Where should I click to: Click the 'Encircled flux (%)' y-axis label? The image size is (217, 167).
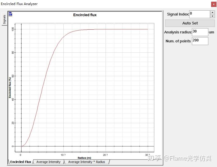[10, 88]
